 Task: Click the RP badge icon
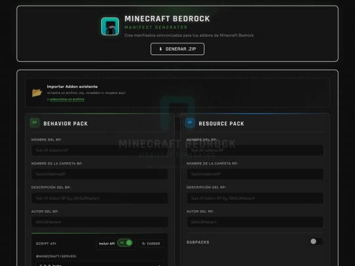(190, 123)
